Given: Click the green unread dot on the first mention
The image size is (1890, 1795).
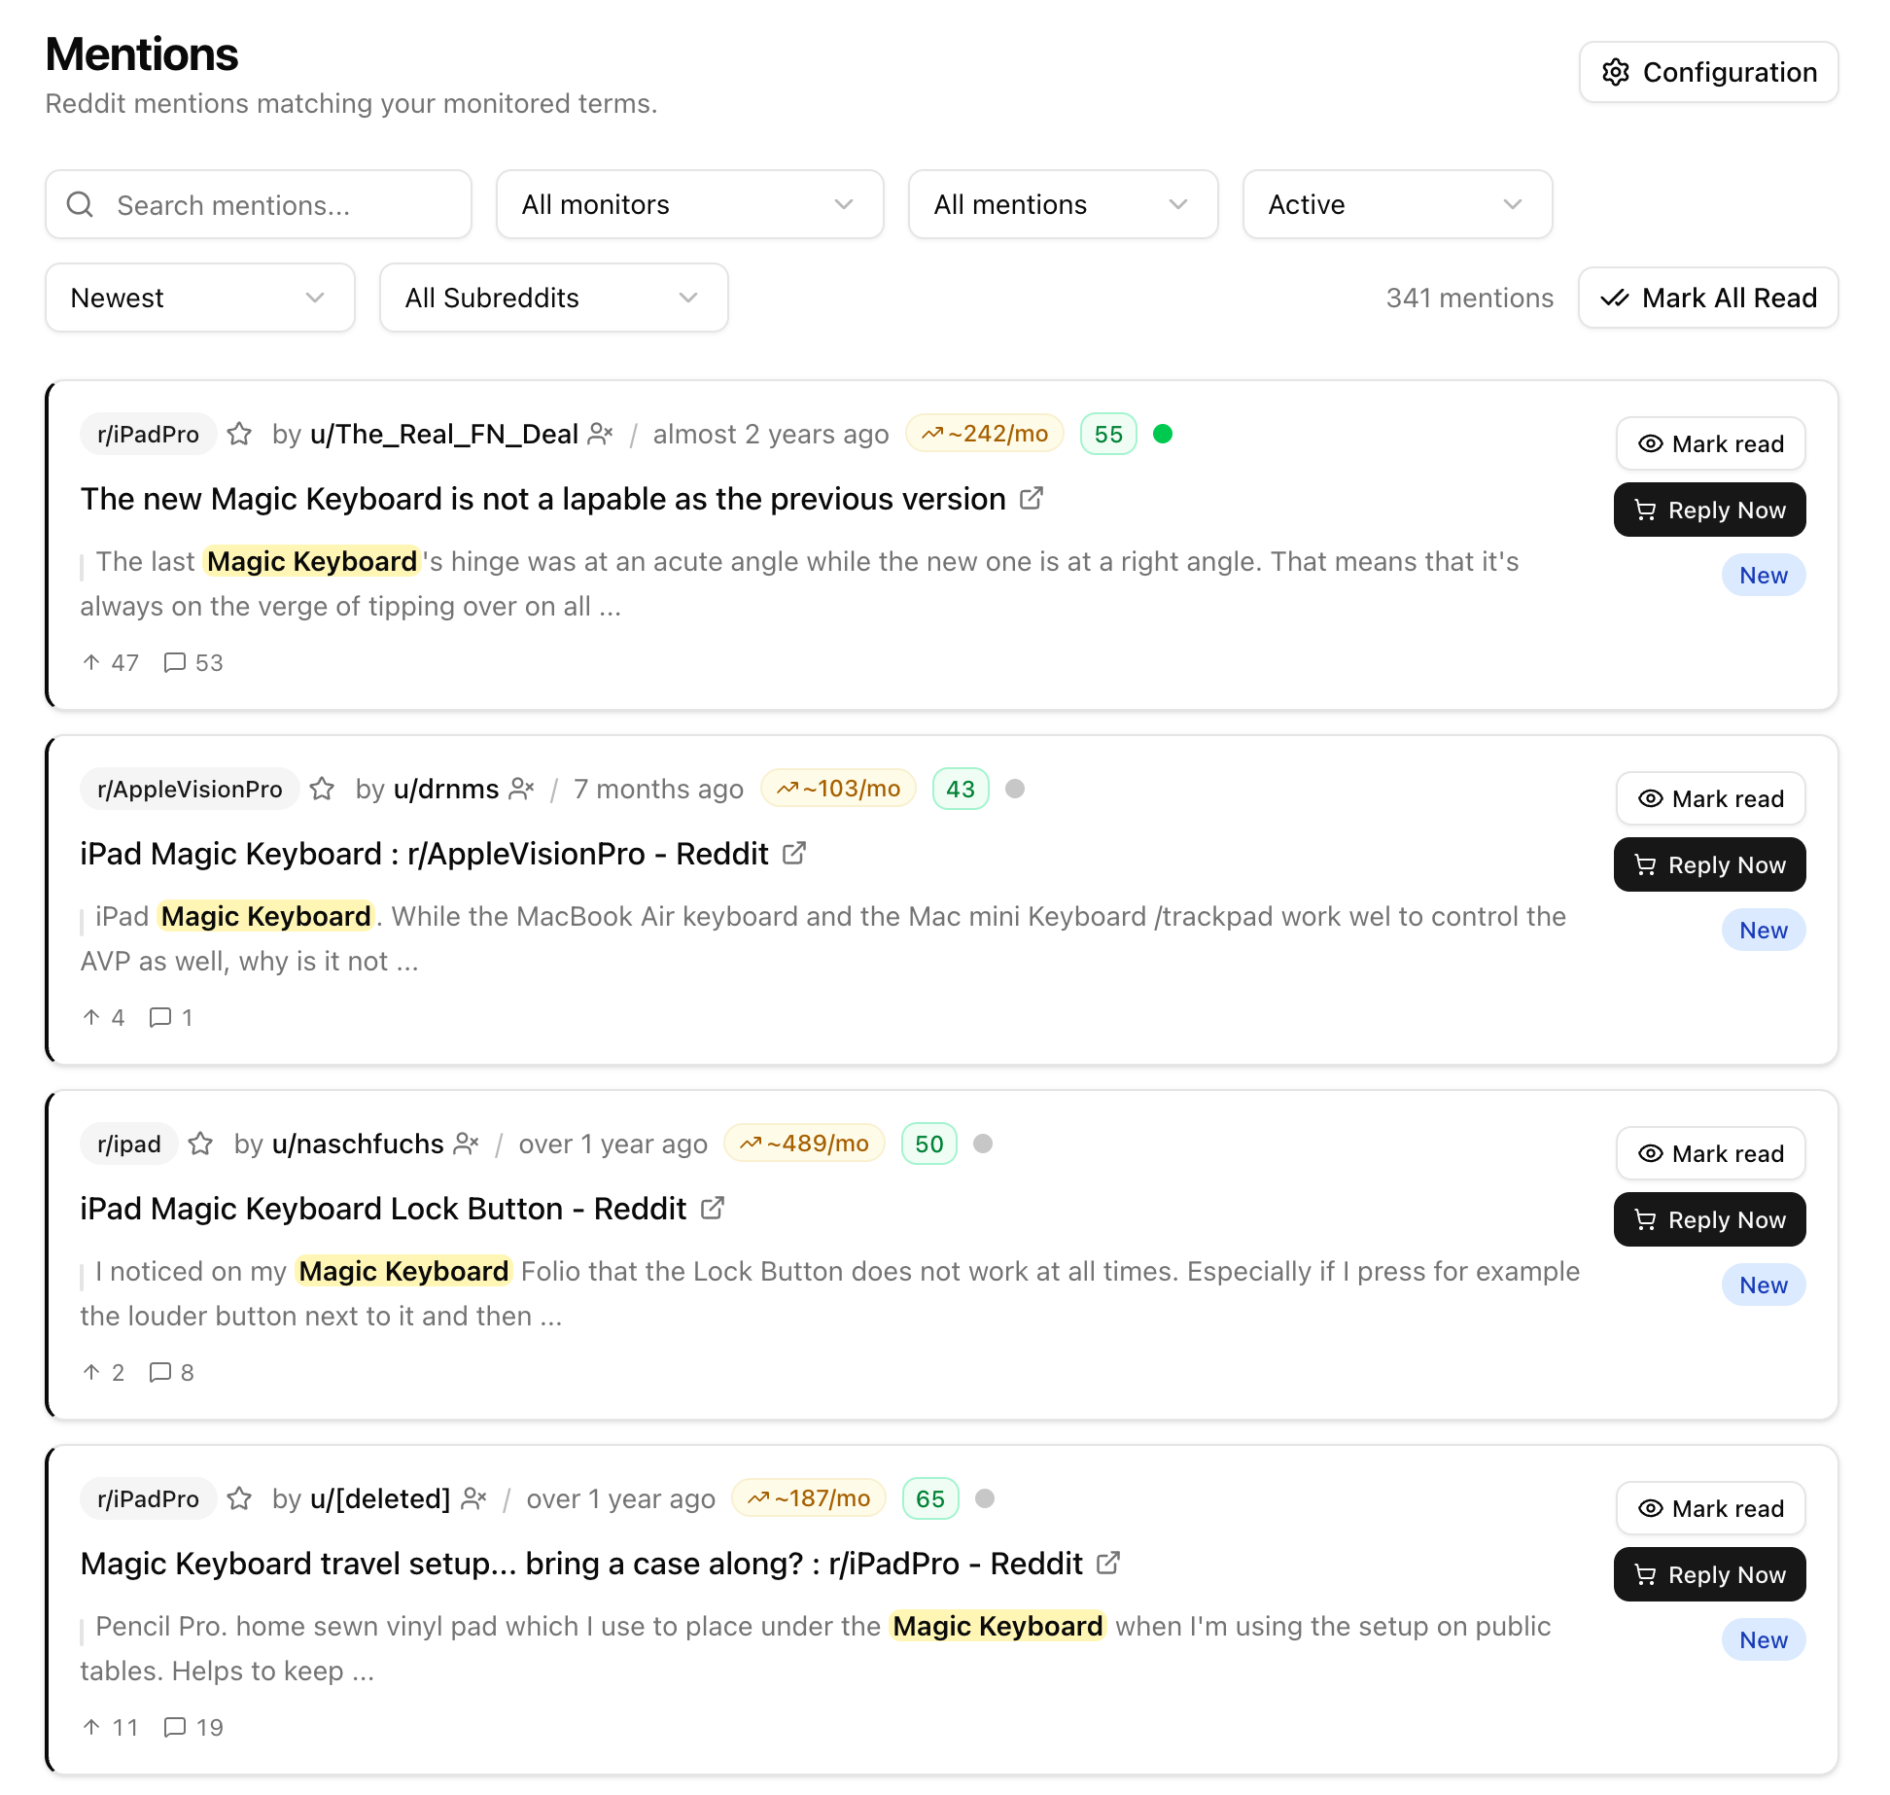Looking at the screenshot, I should pyautogui.click(x=1165, y=434).
